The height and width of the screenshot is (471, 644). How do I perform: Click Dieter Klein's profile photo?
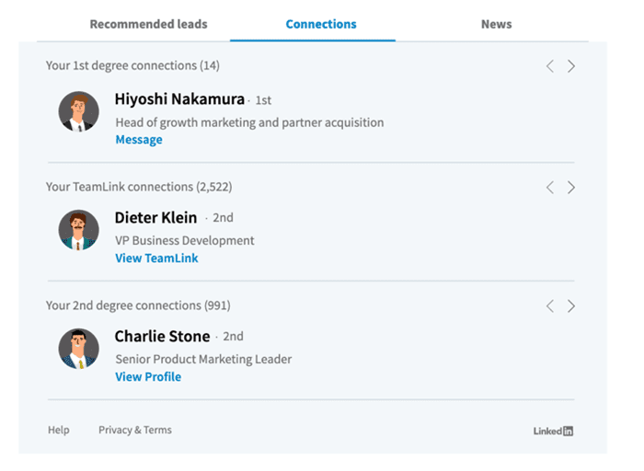[x=78, y=230]
